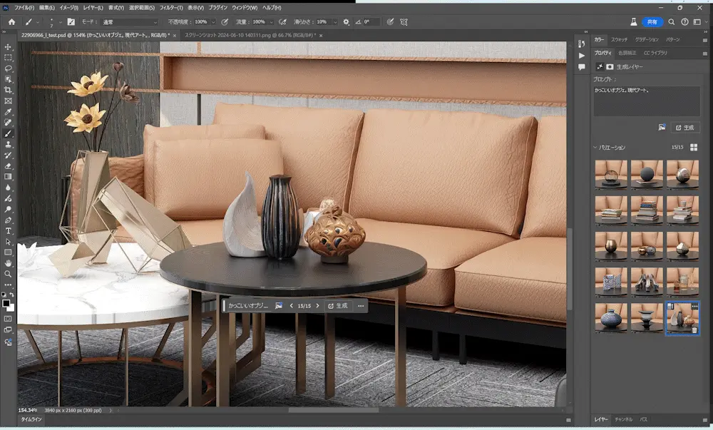713x430 pixels.
Task: Select the Hand tool
Action: point(8,263)
